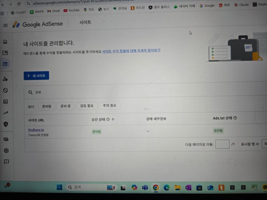Open the Claude bookmark

click(241, 5)
